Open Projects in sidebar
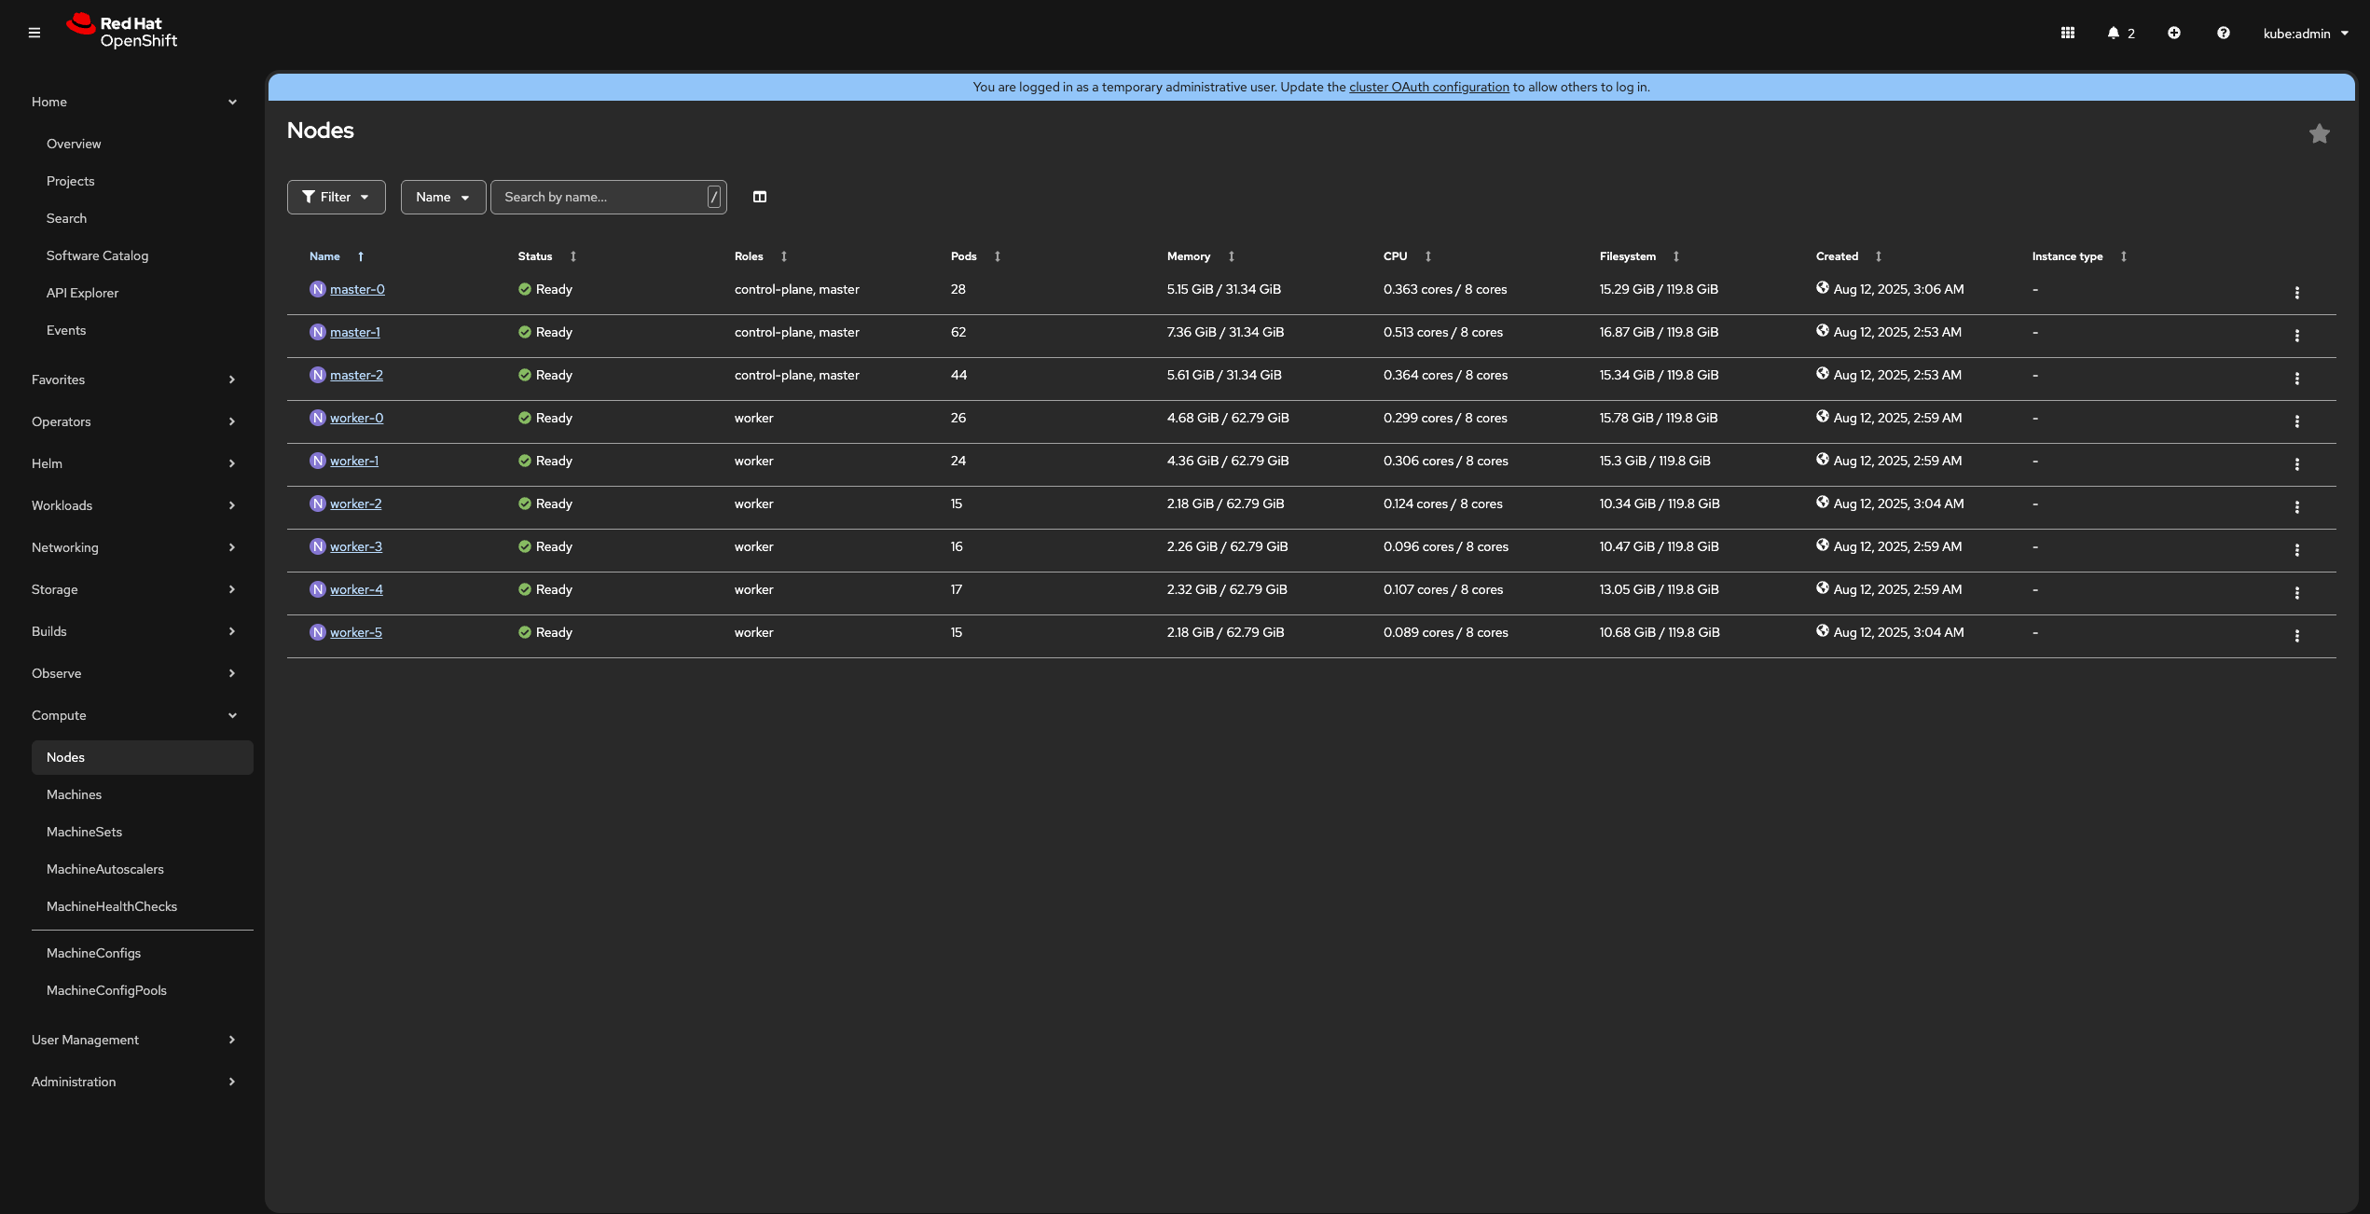Screen dimensions: 2370x1214 point(70,181)
